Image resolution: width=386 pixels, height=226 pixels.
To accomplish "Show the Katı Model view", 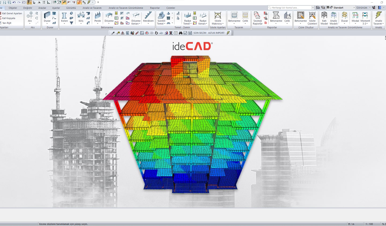I will pyautogui.click(x=324, y=18).
